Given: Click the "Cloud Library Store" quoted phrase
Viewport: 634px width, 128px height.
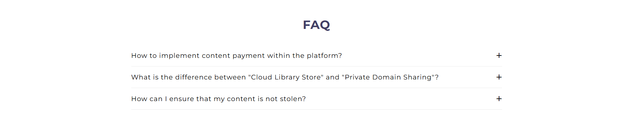Looking at the screenshot, I should [x=286, y=77].
